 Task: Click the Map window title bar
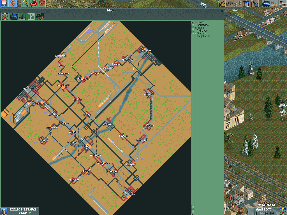coord(110,11)
